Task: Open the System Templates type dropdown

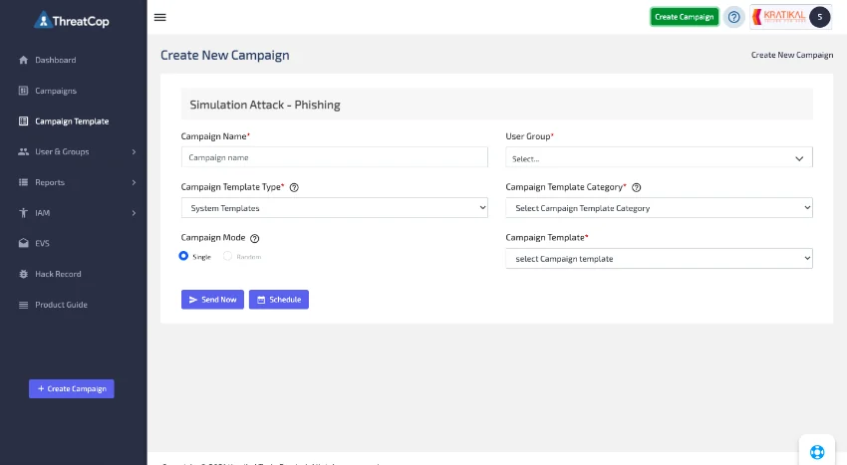Action: tap(335, 208)
